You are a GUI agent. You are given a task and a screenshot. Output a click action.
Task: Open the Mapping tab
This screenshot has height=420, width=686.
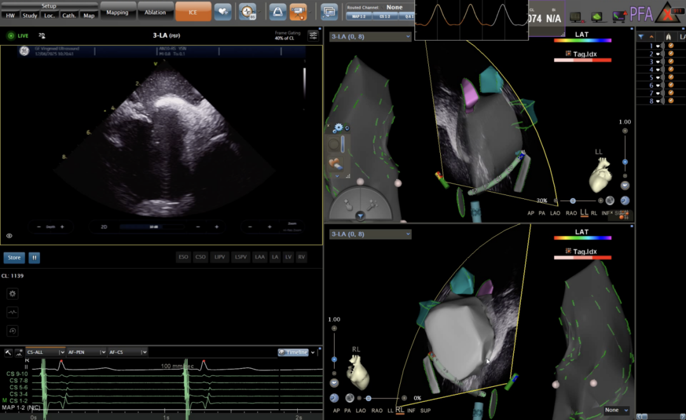tap(118, 12)
